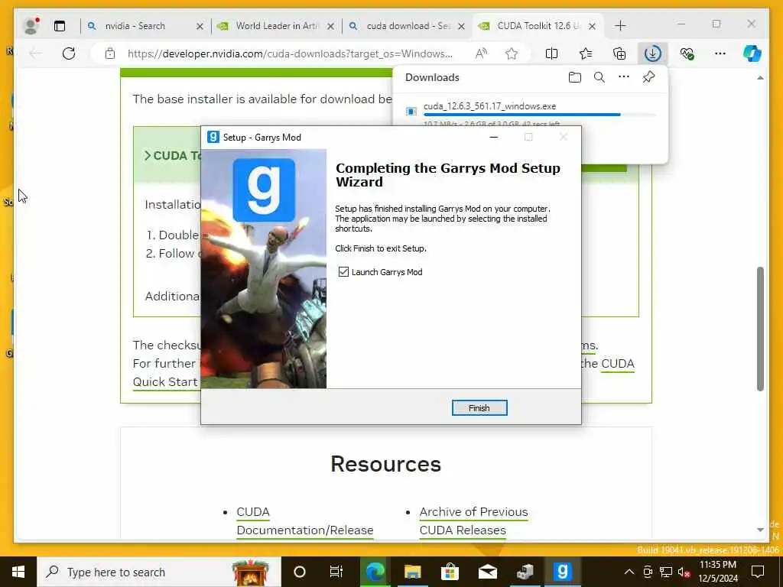This screenshot has width=783, height=587.
Task: Pin the Downloads panel
Action: (648, 77)
